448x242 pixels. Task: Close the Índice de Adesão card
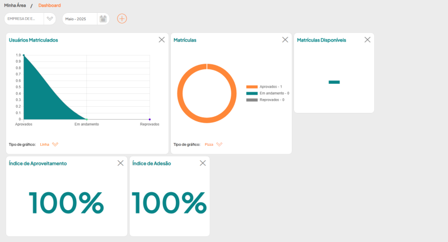click(203, 163)
